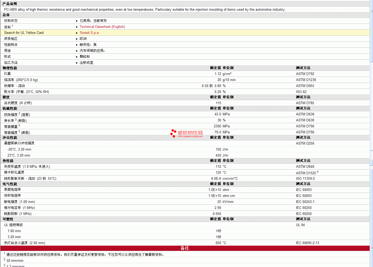The width and height of the screenshot is (373, 267).
Task: Click the 线形膨胀系数 row label
Action: (30, 178)
